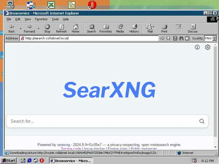Click the SearXNG logo
Viewport: 219px width, 164px height.
[109, 90]
